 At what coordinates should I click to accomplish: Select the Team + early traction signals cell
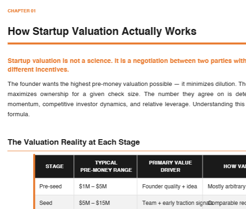point(170,202)
